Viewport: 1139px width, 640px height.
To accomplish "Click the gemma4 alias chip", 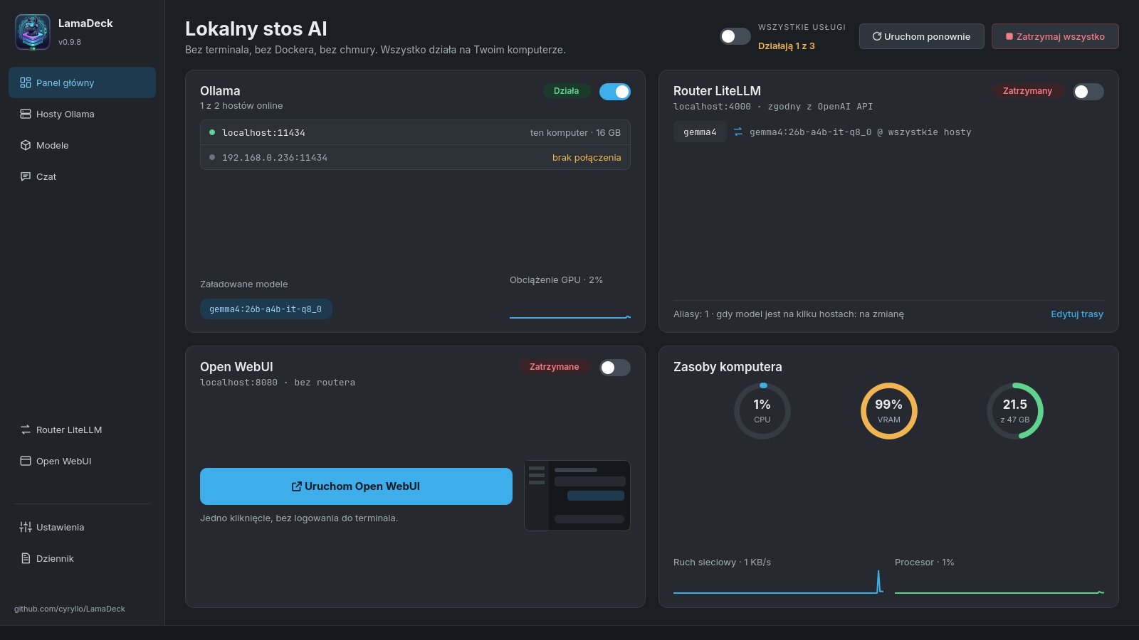I will pyautogui.click(x=700, y=132).
